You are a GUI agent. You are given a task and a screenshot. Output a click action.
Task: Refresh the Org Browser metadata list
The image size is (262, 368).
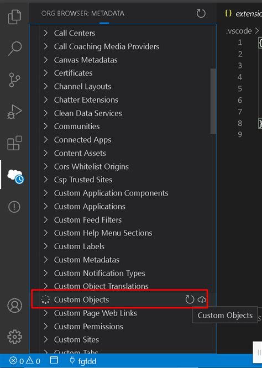pos(201,14)
